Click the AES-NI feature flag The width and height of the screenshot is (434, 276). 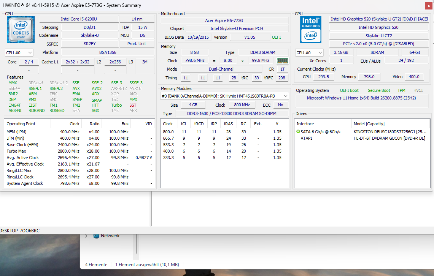[x=15, y=110]
